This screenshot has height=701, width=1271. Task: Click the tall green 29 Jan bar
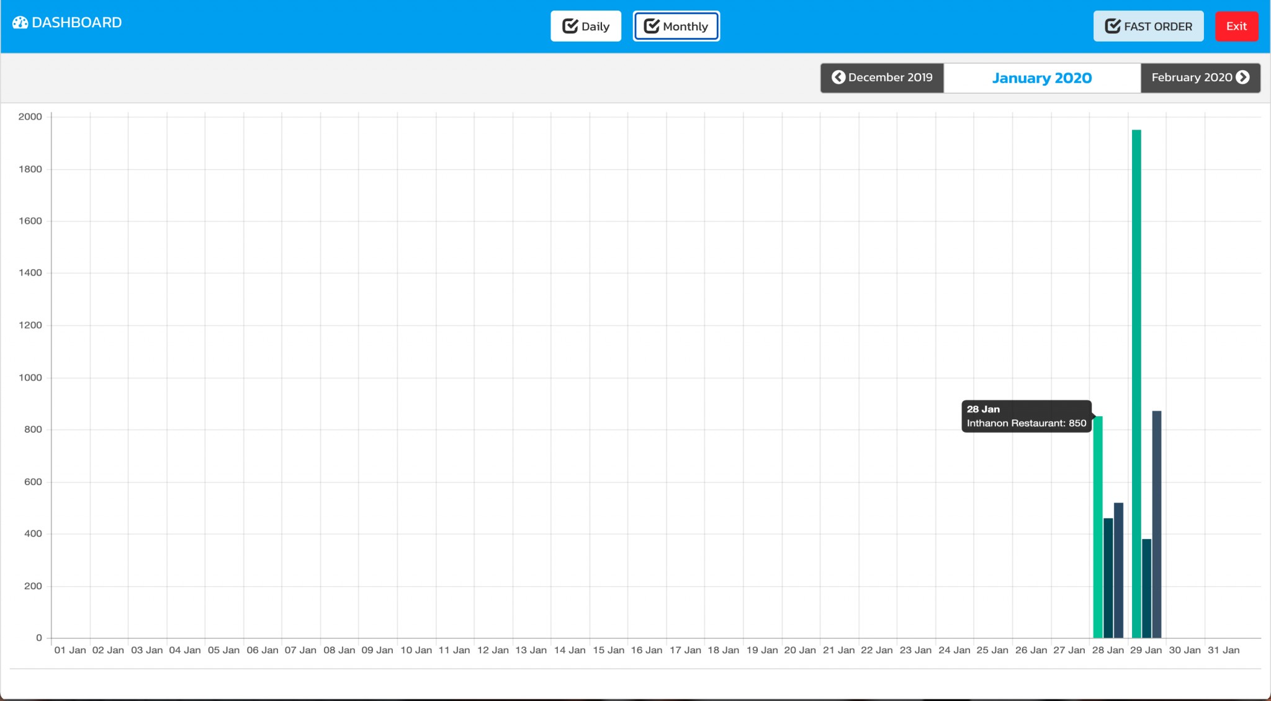1136,383
